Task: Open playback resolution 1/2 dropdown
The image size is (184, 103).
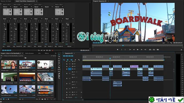Action: 165,43
